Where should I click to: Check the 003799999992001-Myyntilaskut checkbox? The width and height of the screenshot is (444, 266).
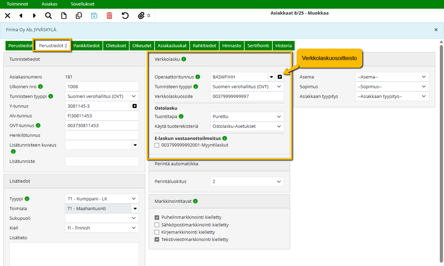click(157, 146)
